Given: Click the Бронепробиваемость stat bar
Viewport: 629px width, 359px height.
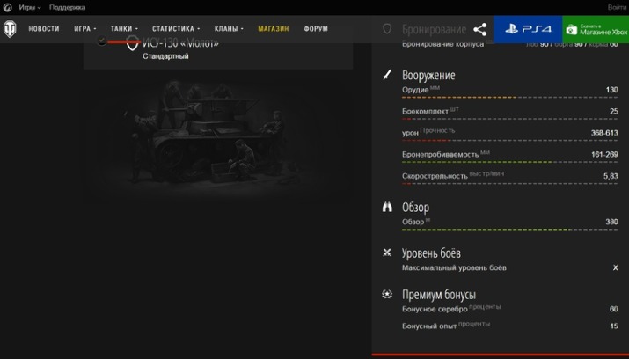Looking at the screenshot, I should point(510,162).
